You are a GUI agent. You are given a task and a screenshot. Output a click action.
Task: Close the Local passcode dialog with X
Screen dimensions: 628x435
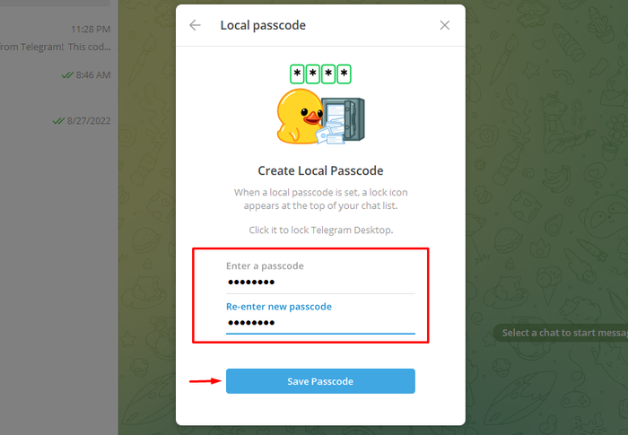(445, 25)
